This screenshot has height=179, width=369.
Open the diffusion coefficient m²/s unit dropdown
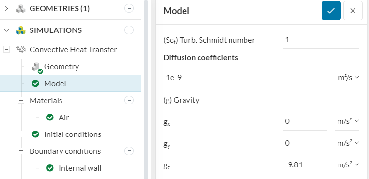347,78
